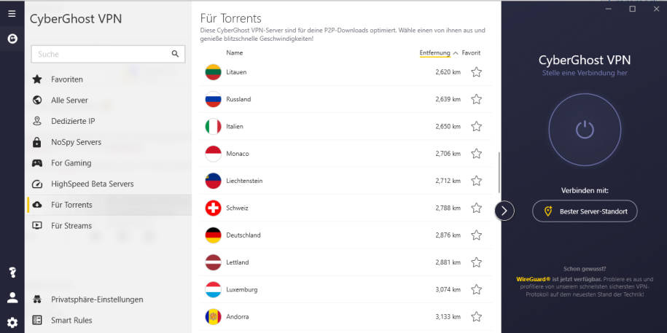Click the CyberGhost ghost logo icon
Viewport: 667px width, 333px height.
pos(12,39)
